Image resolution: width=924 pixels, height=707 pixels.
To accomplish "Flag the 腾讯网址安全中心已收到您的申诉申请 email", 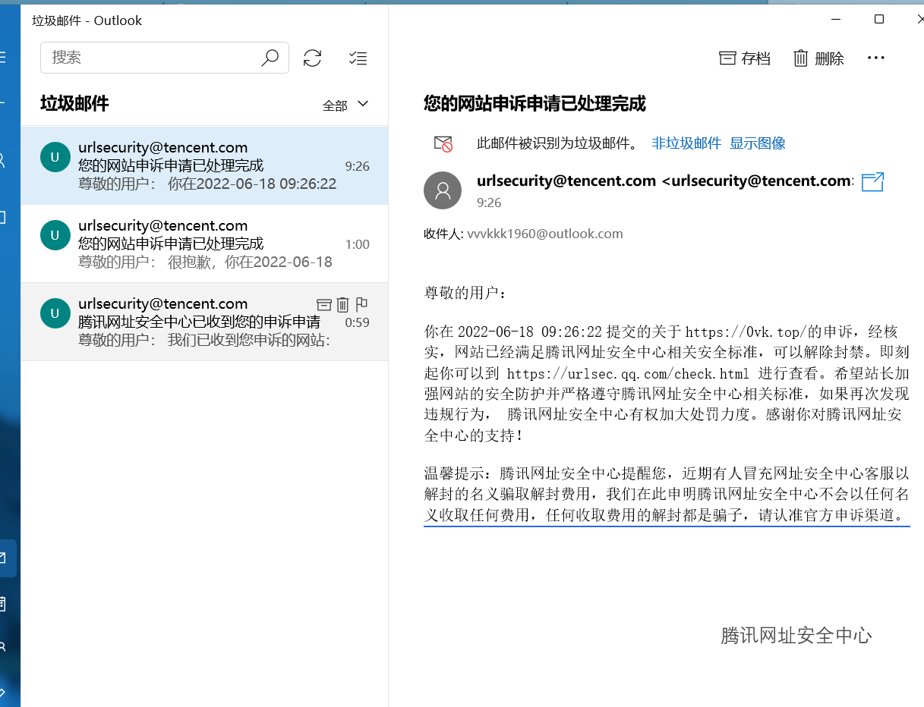I will (x=361, y=304).
